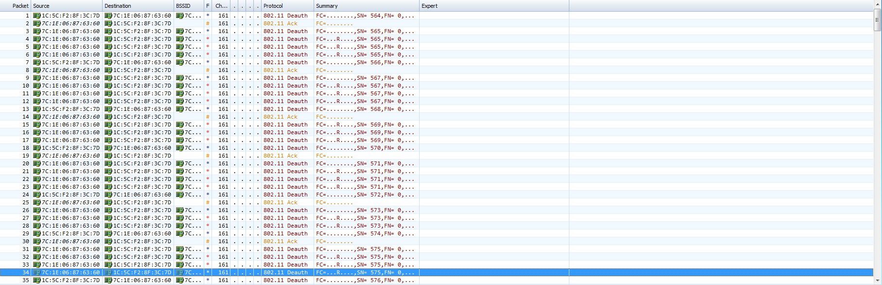The height and width of the screenshot is (285, 882).
Task: Sort by the Protocol column header
Action: point(287,6)
